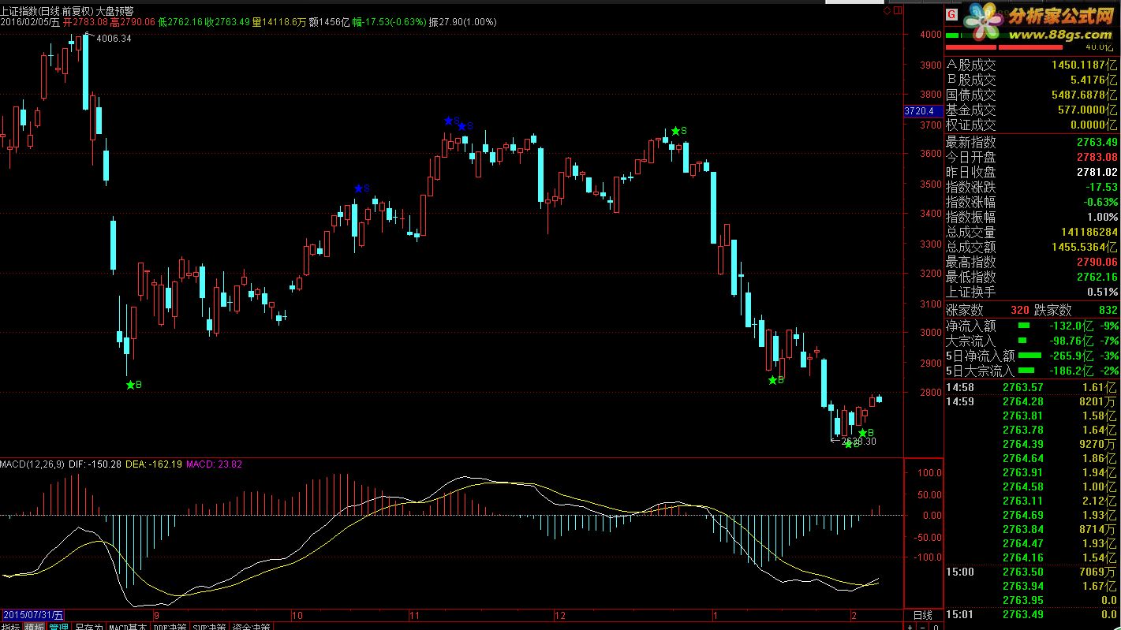
Task: Click the 14:58 tick row time
Action: tap(960, 387)
